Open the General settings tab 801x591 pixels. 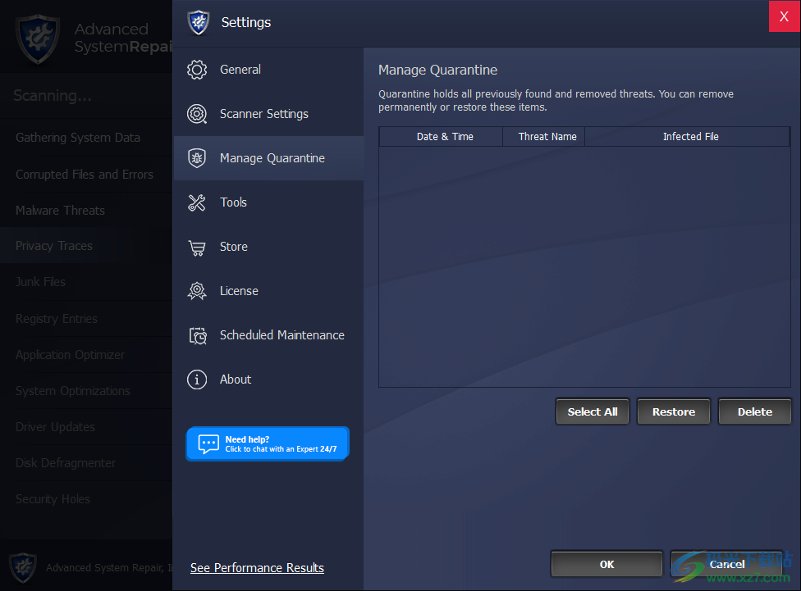click(x=268, y=70)
